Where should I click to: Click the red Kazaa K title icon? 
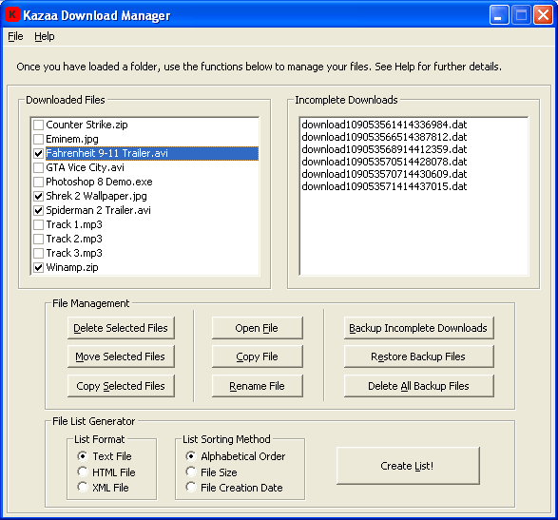(12, 14)
